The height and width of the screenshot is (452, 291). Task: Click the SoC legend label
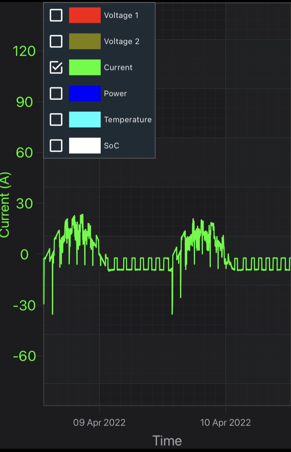[x=111, y=145]
